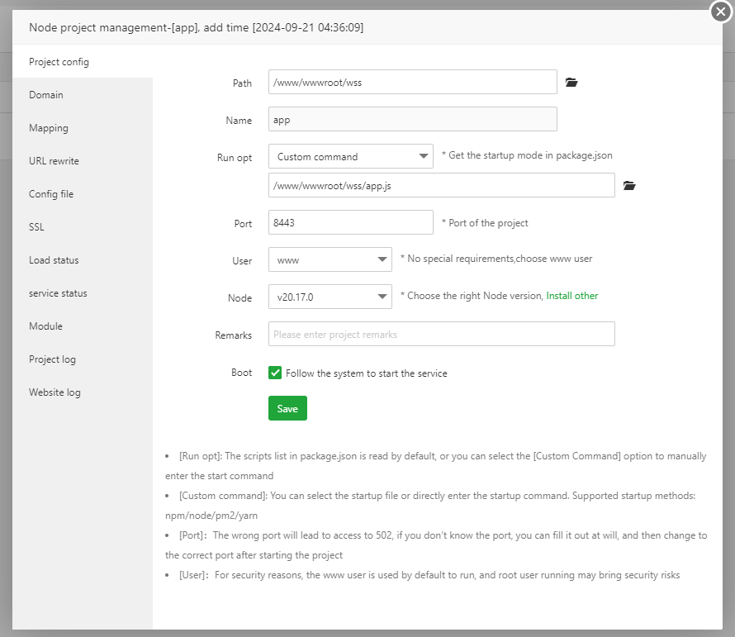Open the Config file tab
This screenshot has height=637, width=735.
51,194
